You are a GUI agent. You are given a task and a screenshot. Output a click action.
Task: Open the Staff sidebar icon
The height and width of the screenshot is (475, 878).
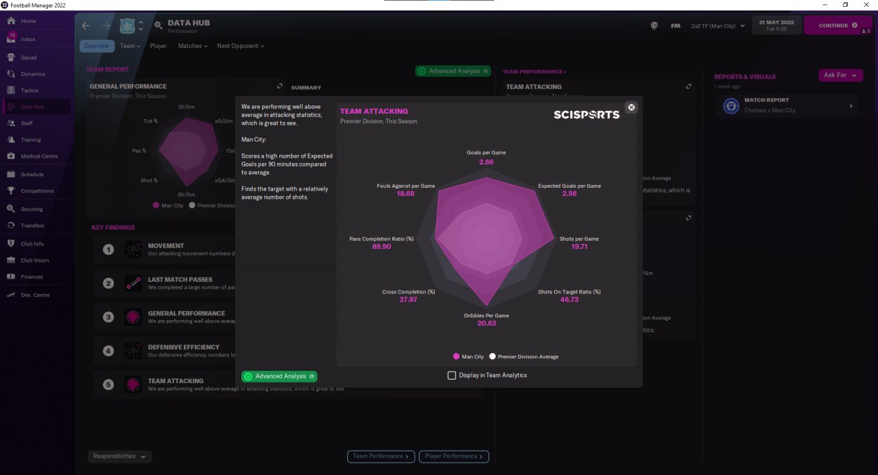11,123
